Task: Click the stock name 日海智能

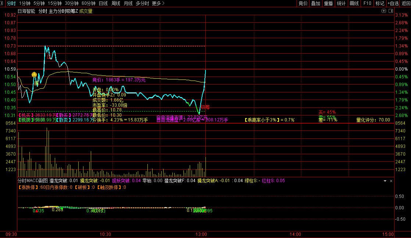Action: 26,11
